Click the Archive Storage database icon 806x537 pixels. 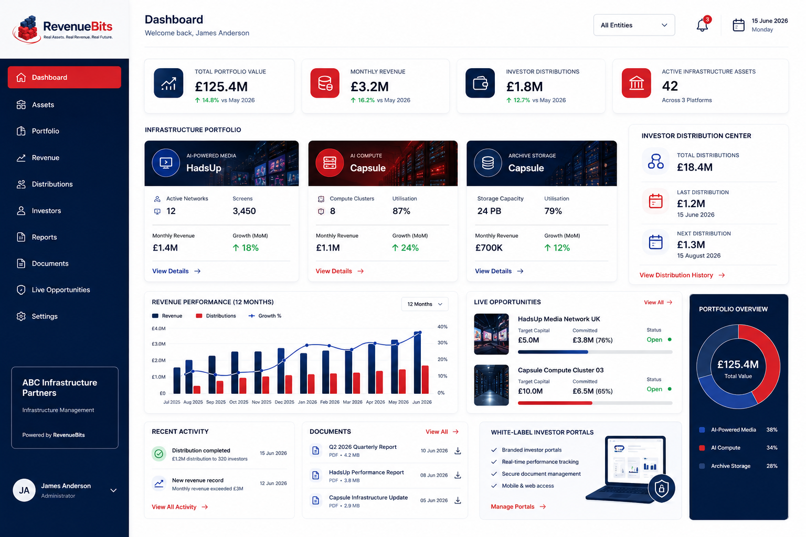tap(488, 163)
